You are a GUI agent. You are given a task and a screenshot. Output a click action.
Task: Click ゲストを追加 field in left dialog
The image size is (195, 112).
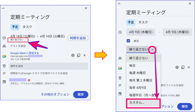(x=18, y=46)
